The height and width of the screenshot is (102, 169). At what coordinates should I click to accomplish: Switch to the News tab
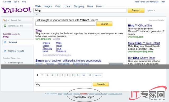[x=90, y=6]
